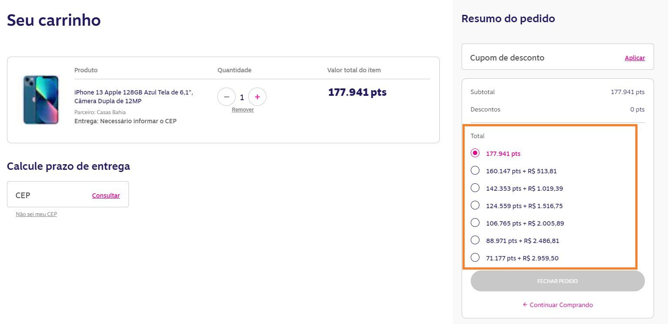Image resolution: width=668 pixels, height=324 pixels.
Task: Click the 'Quantidade' column header
Action: coord(234,70)
